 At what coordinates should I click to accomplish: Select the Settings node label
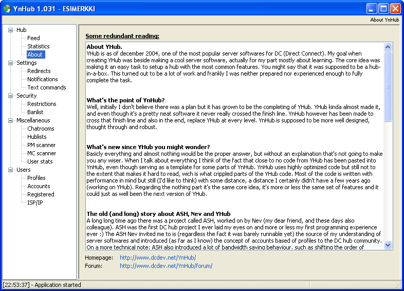click(27, 63)
